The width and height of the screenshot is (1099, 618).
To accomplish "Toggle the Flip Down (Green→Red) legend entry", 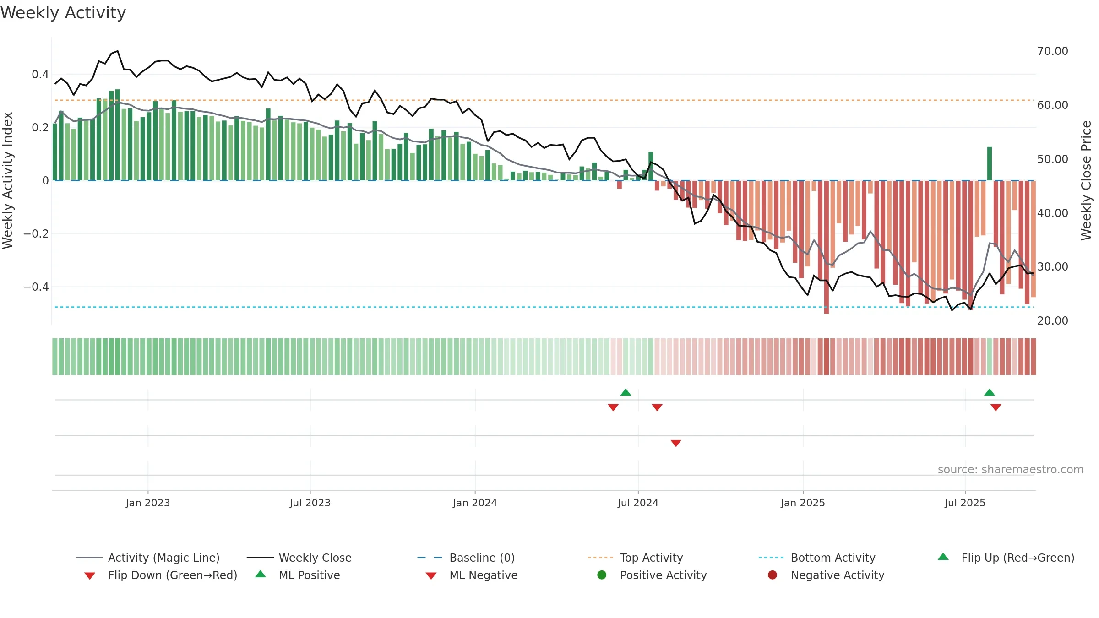I will 160,575.
